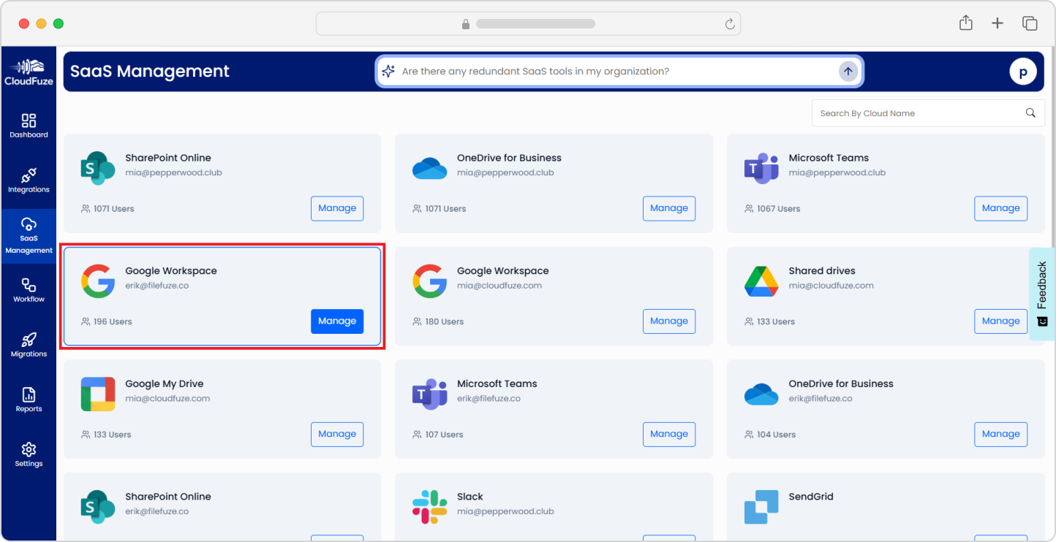This screenshot has height=542, width=1056.
Task: Reload the page in browser
Action: click(x=729, y=23)
